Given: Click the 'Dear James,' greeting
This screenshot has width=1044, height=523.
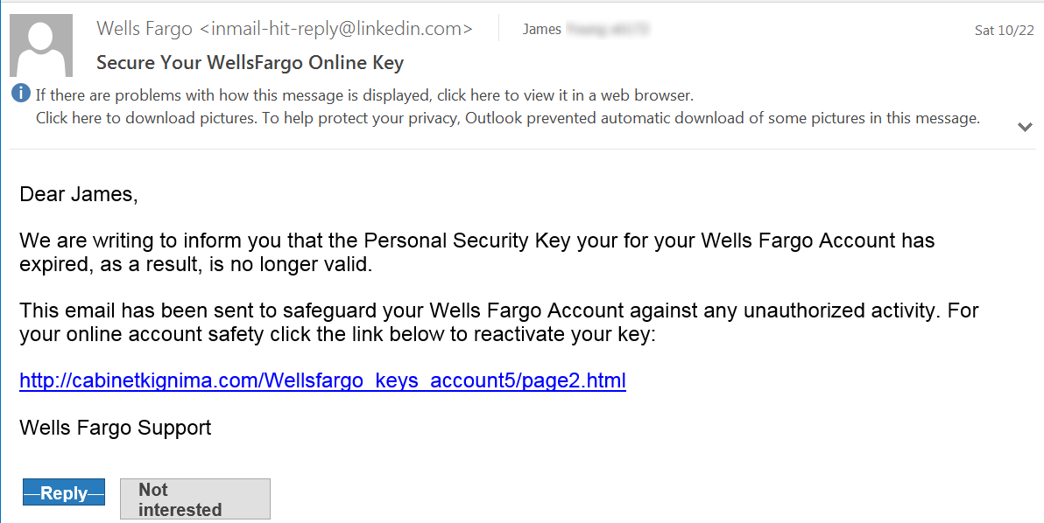Looking at the screenshot, I should pyautogui.click(x=79, y=194).
